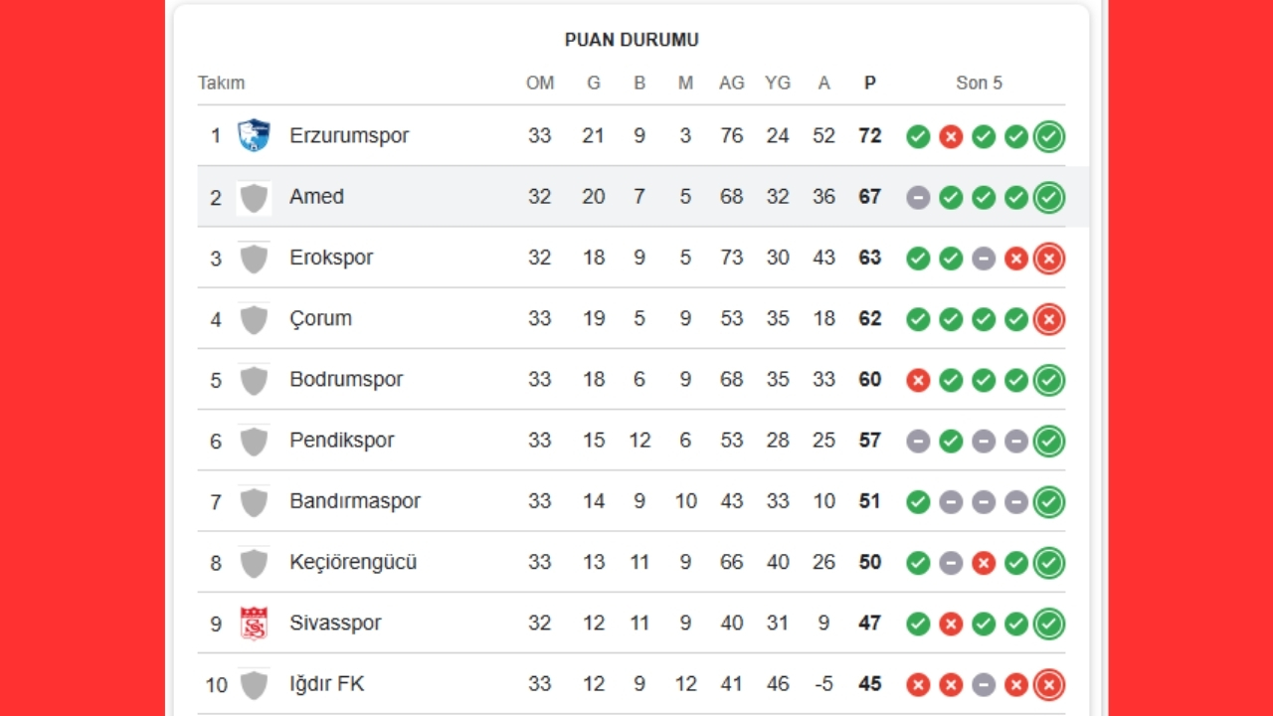
Task: Click Çorum's most recent loss icon
Action: pos(1048,319)
